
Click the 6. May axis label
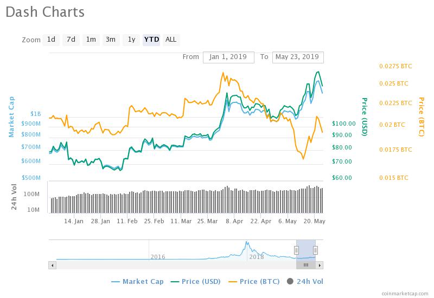coord(288,221)
